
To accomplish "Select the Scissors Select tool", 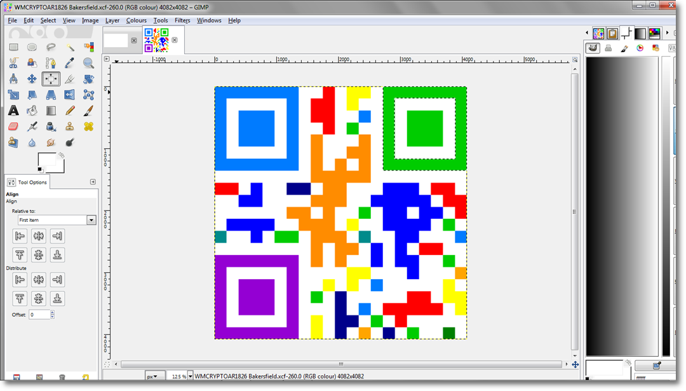I will pos(13,63).
